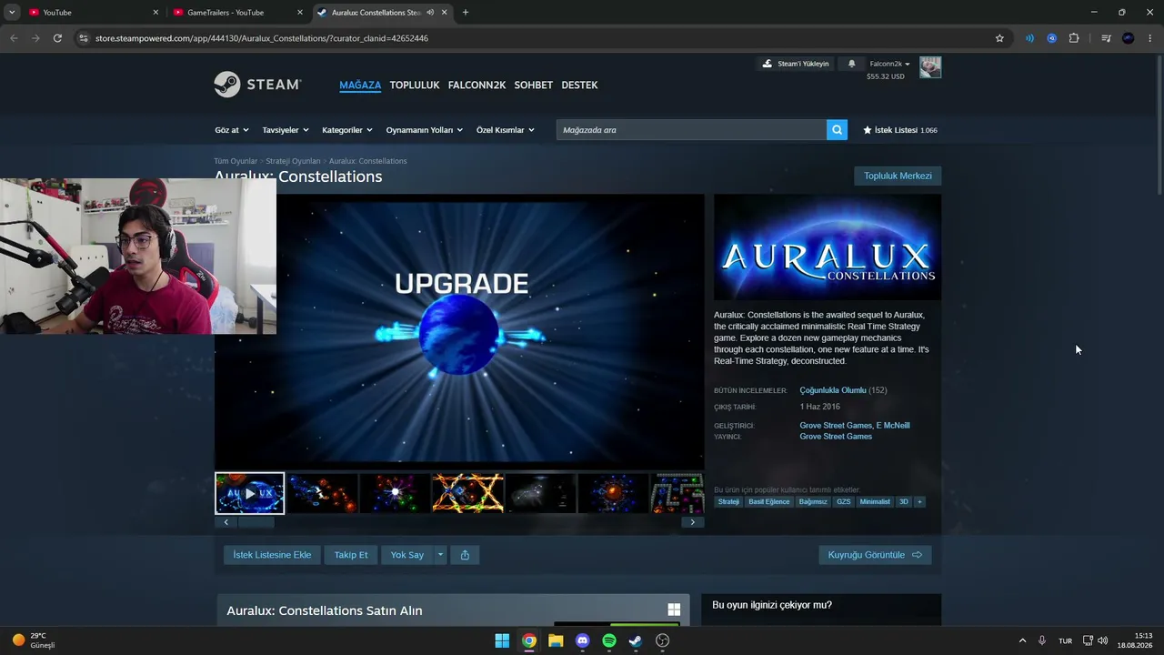The height and width of the screenshot is (655, 1164).
Task: Click the Strateji tag
Action: click(728, 502)
